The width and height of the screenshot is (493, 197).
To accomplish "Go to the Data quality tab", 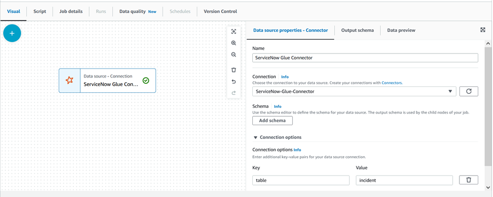I will (138, 12).
